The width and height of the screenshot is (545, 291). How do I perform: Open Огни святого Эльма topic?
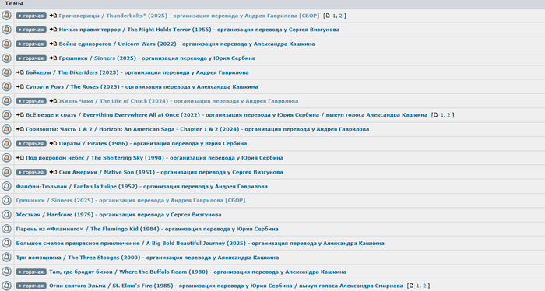point(226,286)
